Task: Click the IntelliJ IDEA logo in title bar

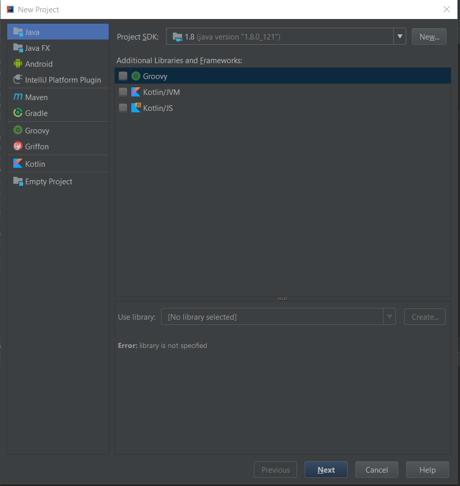Action: (x=10, y=9)
